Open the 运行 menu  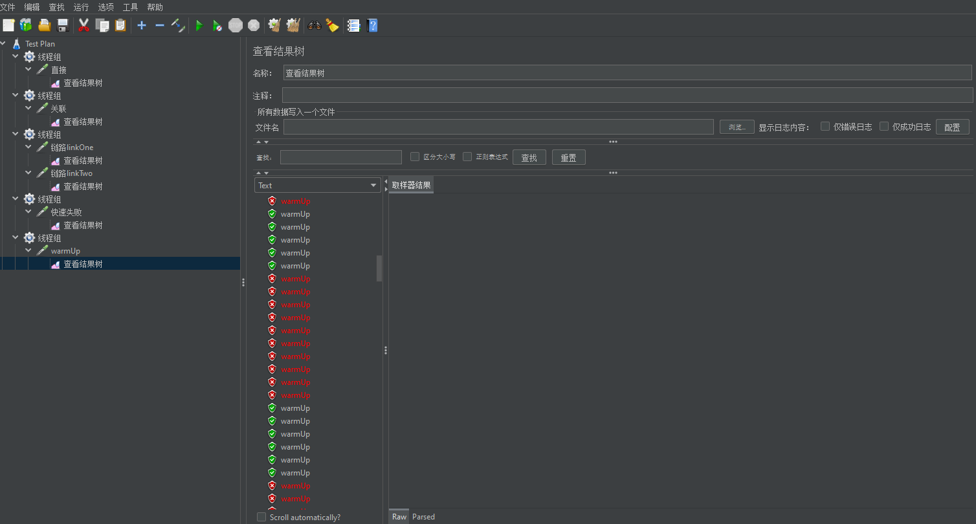pyautogui.click(x=81, y=7)
